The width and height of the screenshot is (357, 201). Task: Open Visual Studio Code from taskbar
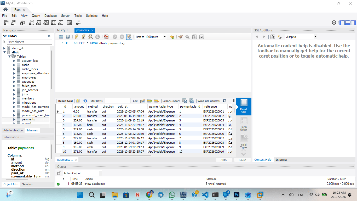point(205,195)
